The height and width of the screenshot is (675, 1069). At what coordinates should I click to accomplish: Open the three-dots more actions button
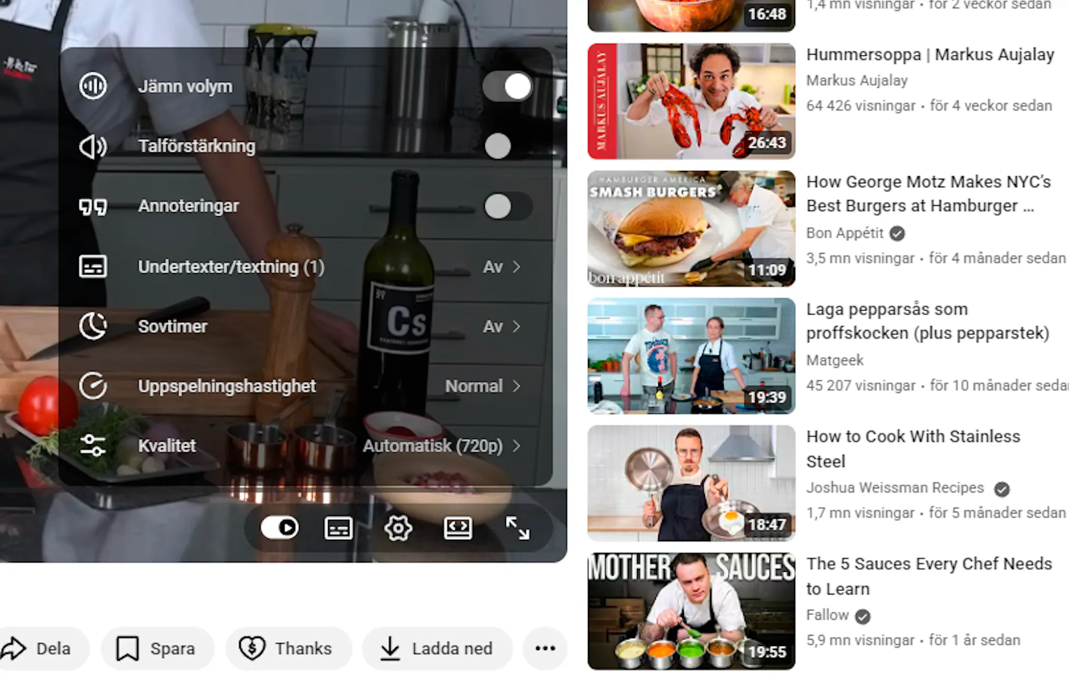(545, 648)
